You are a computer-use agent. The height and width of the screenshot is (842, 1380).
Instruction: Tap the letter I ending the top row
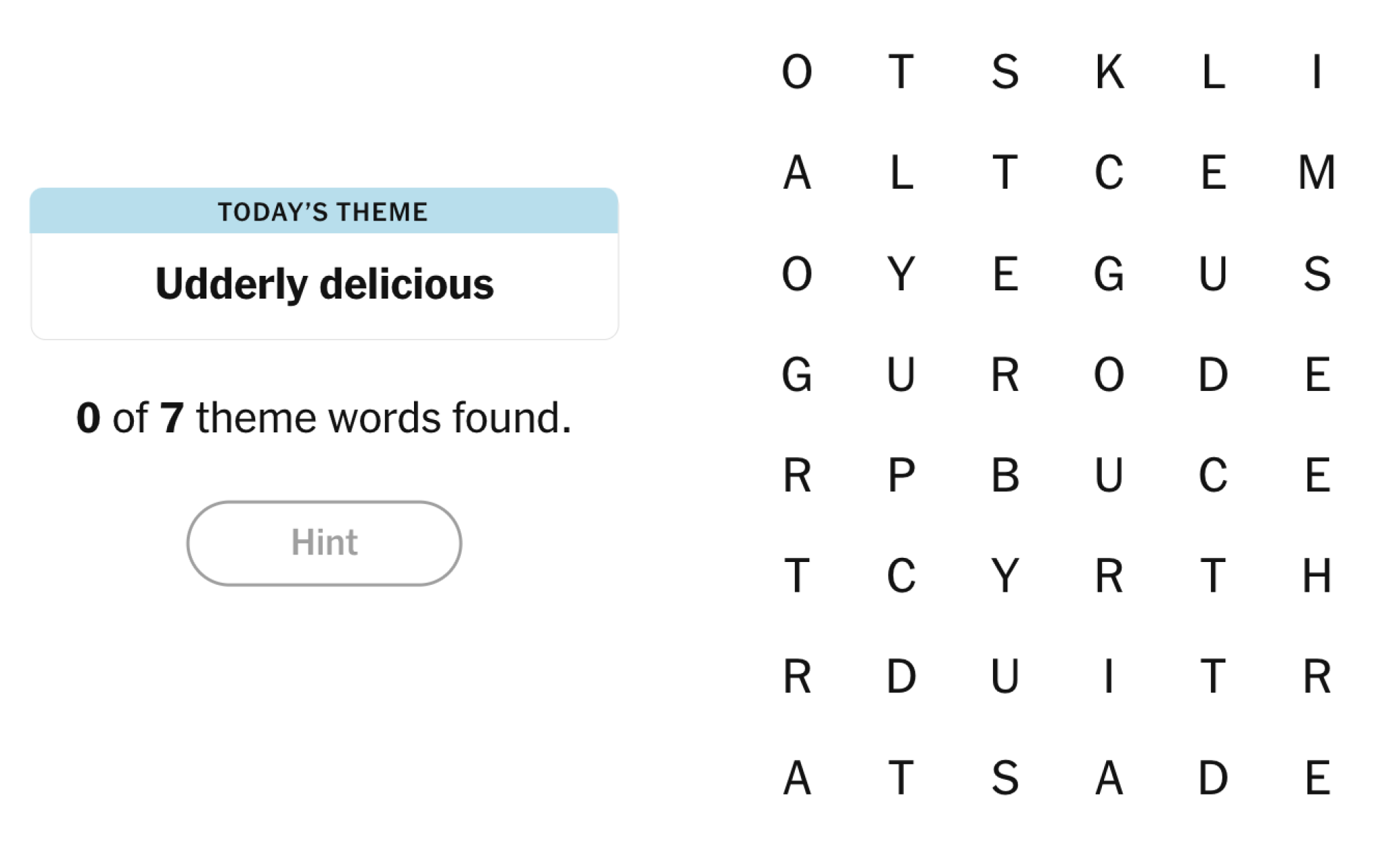[1317, 72]
